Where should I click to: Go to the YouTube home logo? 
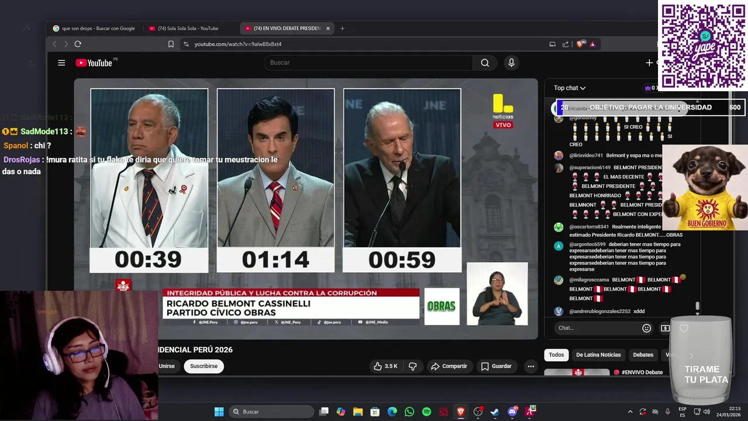point(94,63)
